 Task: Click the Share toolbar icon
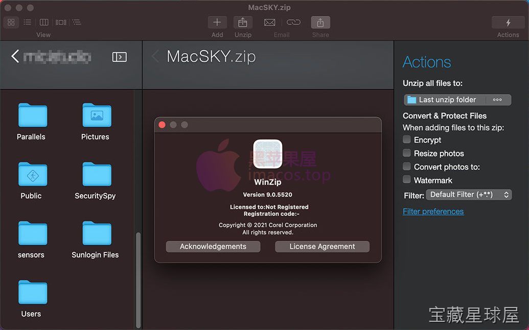[x=320, y=22]
